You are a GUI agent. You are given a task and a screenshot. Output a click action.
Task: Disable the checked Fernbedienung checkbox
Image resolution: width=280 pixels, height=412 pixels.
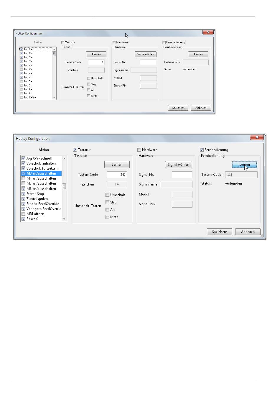point(202,150)
